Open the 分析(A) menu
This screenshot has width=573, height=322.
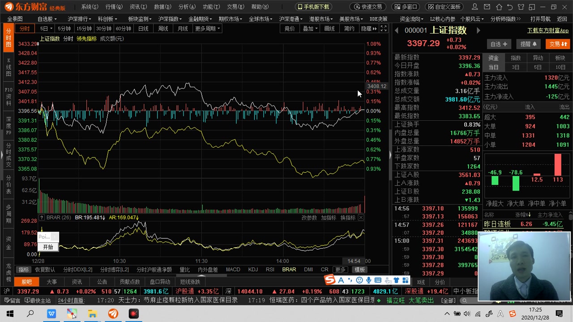[x=187, y=7]
